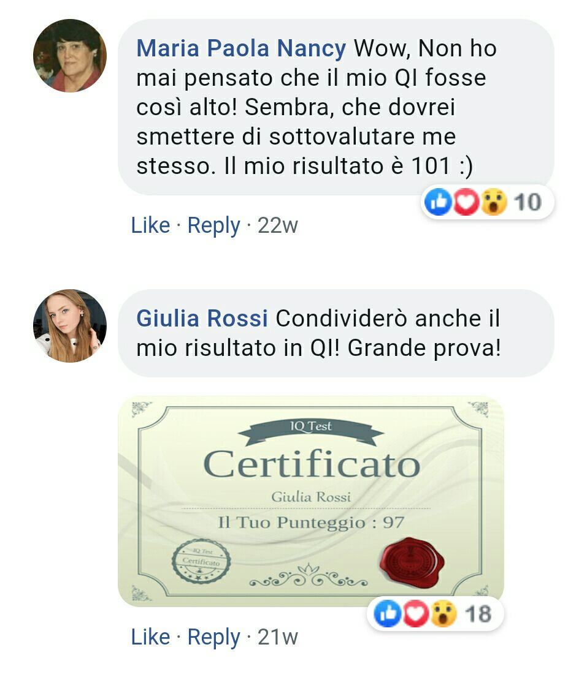
Task: Click the thumbs-up reaction on Maria's comment
Action: pyautogui.click(x=438, y=202)
